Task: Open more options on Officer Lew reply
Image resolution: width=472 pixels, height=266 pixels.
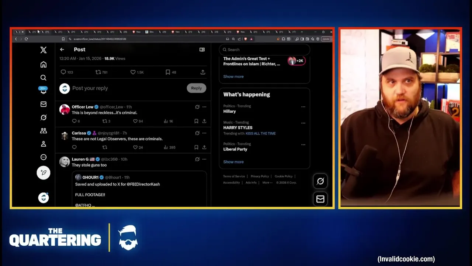Action: (x=204, y=107)
